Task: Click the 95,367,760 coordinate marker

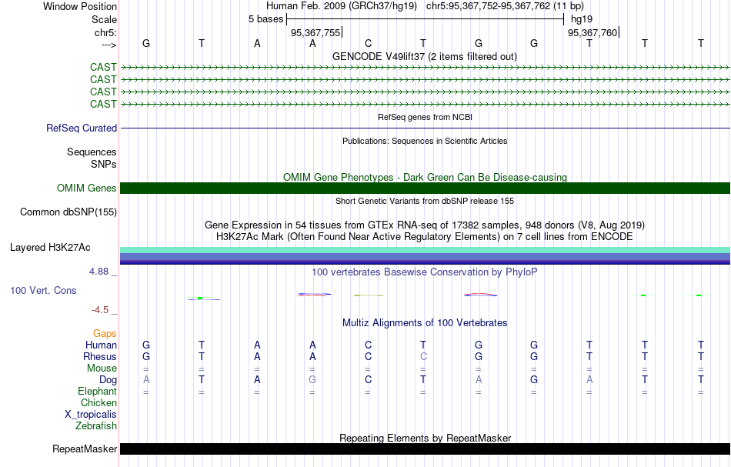Action: tap(592, 32)
